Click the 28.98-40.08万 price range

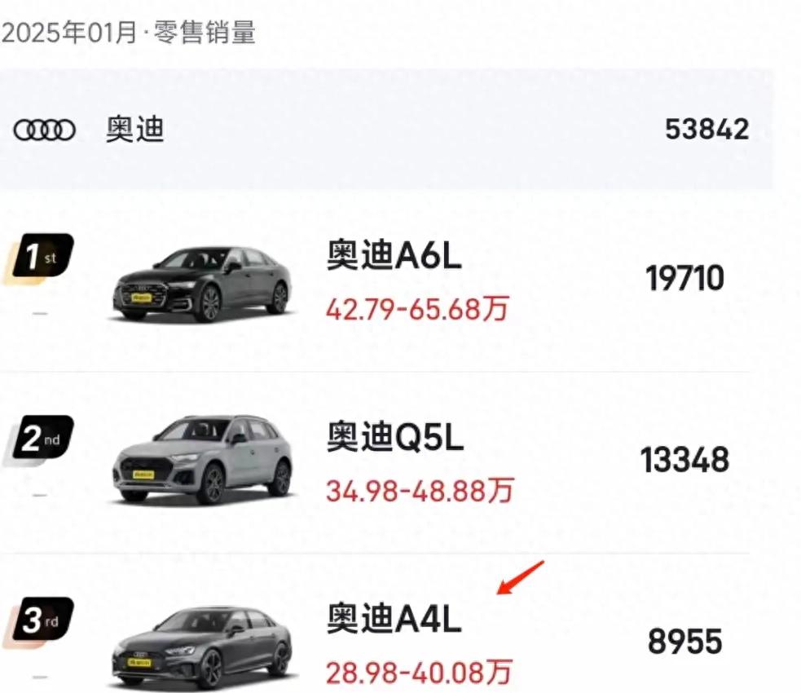pyautogui.click(x=420, y=673)
